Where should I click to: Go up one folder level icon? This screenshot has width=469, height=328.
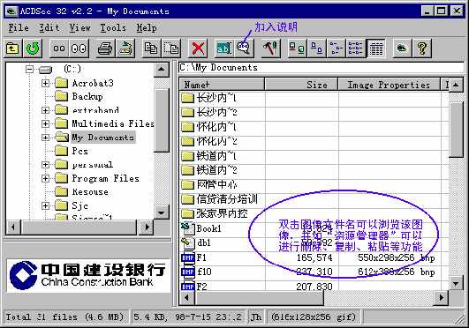[x=13, y=48]
